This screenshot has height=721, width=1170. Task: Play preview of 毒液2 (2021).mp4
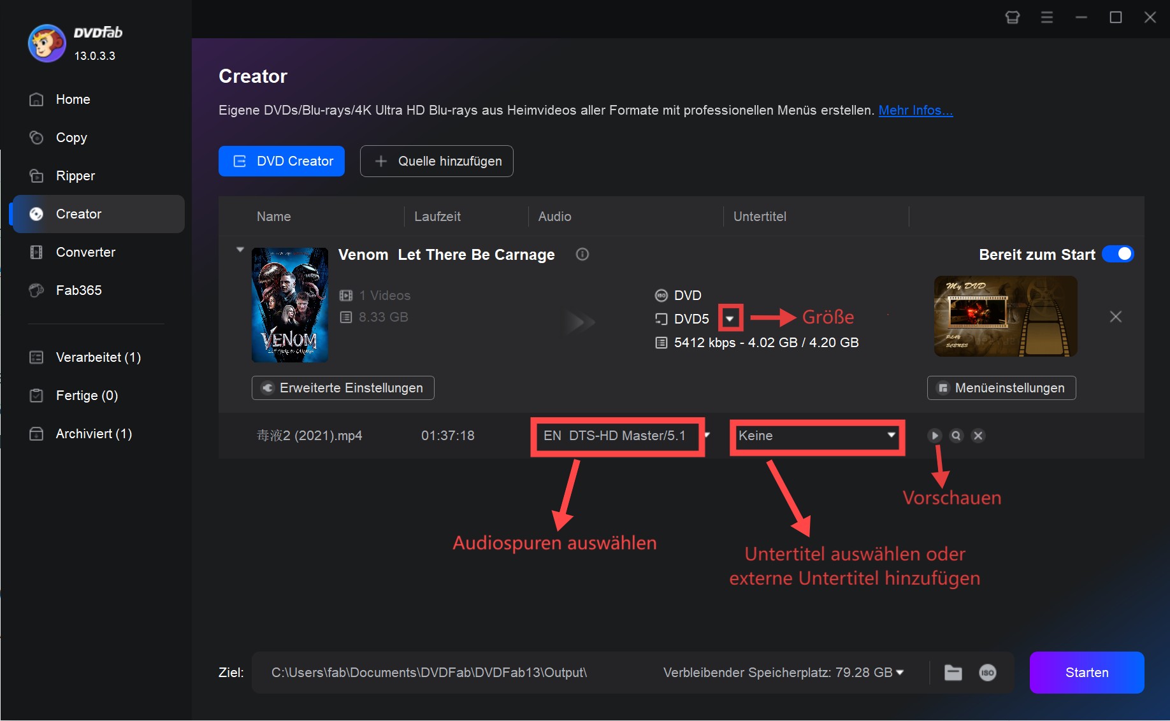(x=935, y=436)
